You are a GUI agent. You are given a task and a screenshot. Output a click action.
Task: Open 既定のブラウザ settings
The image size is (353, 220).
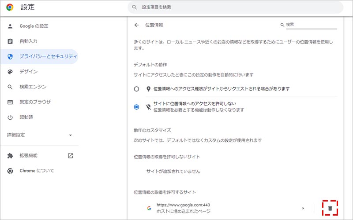coord(35,102)
